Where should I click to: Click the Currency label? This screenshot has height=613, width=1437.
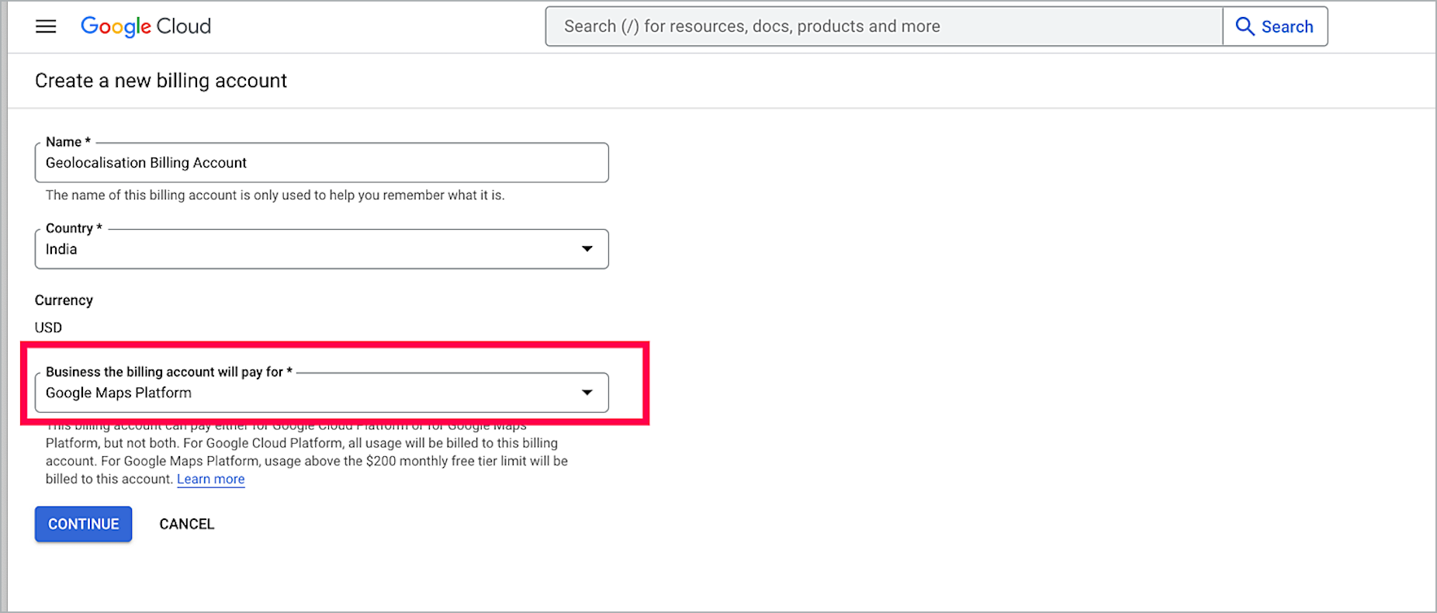(64, 300)
